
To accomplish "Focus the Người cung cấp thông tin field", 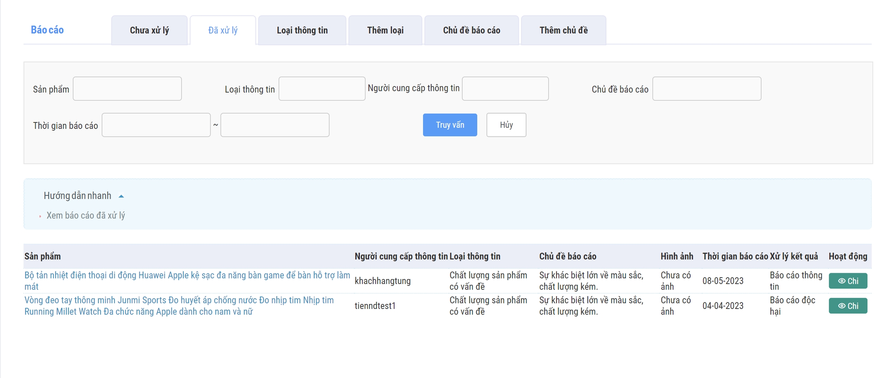I will click(x=505, y=89).
